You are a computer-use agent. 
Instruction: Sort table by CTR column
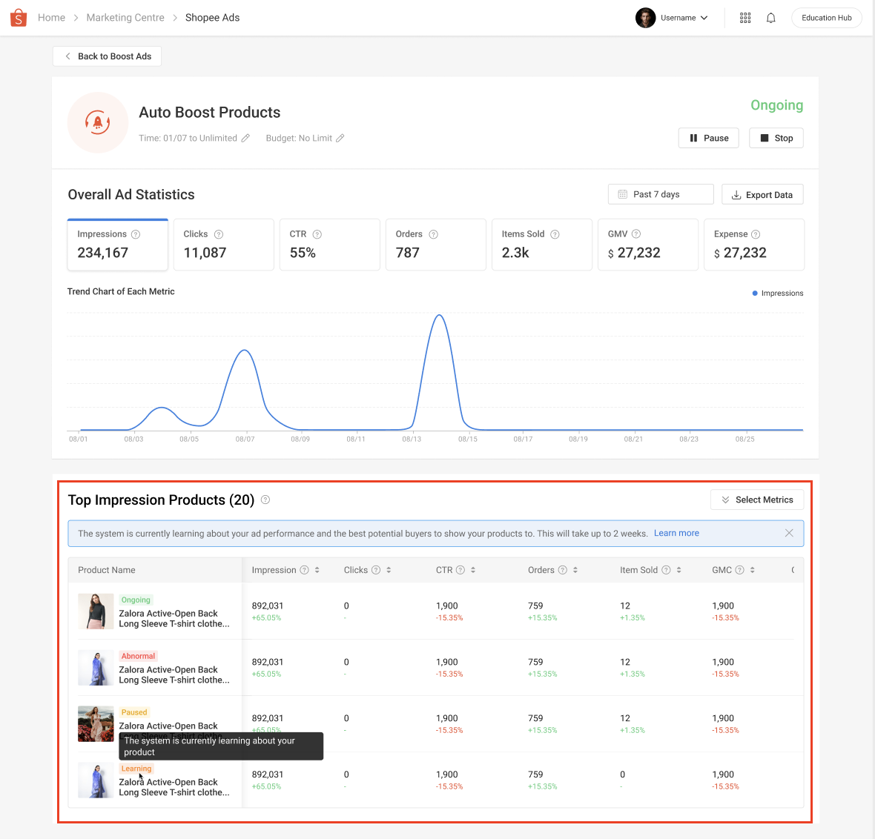pyautogui.click(x=472, y=570)
